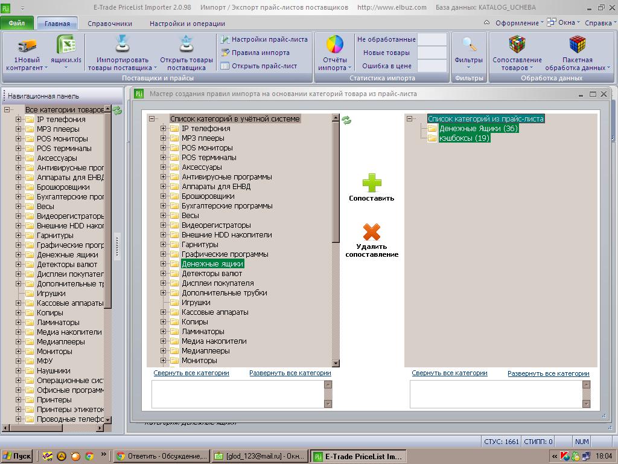Switch to Ответить - Обсуждение Chrome taskbar item
This screenshot has width=618, height=464.
coord(162,456)
